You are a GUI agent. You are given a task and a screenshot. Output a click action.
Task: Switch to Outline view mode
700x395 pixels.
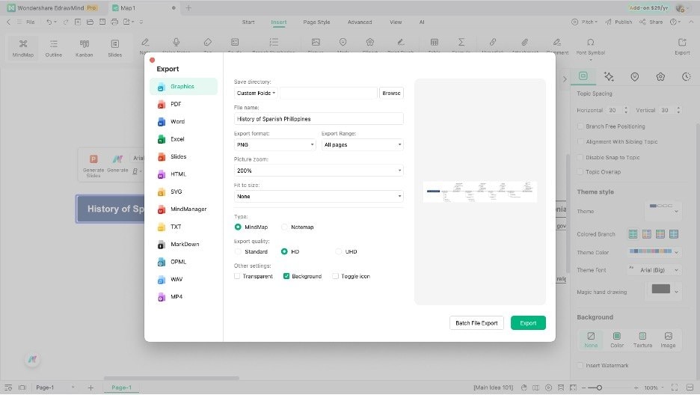pos(54,48)
